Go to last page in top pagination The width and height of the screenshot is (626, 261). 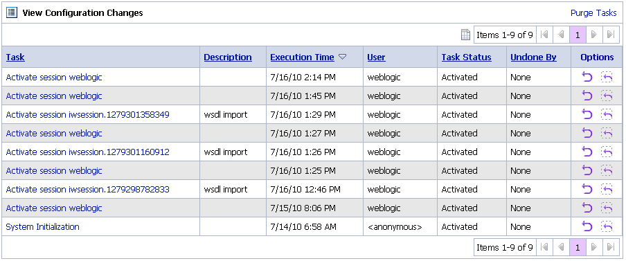[x=611, y=35]
